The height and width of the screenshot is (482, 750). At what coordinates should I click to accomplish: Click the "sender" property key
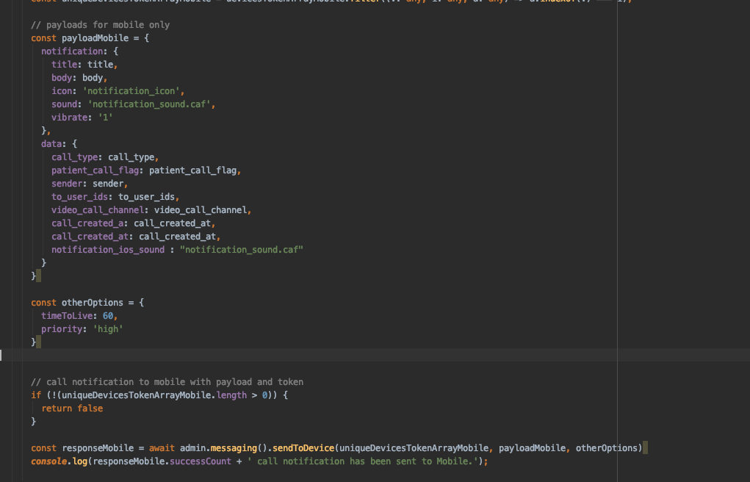point(67,184)
